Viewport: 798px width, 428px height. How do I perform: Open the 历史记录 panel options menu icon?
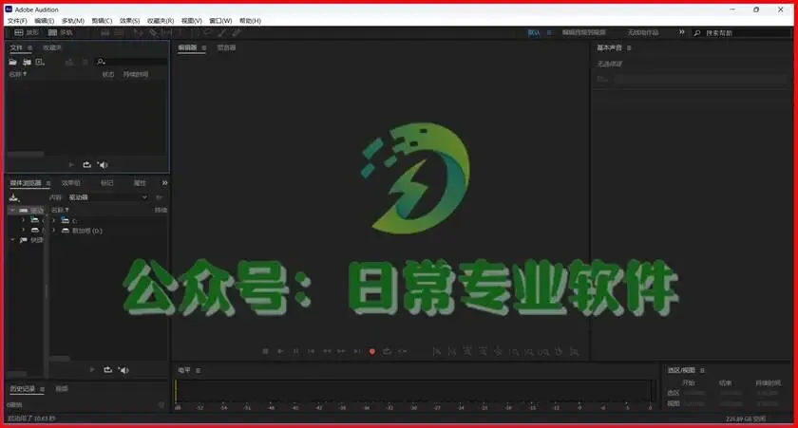click(42, 389)
